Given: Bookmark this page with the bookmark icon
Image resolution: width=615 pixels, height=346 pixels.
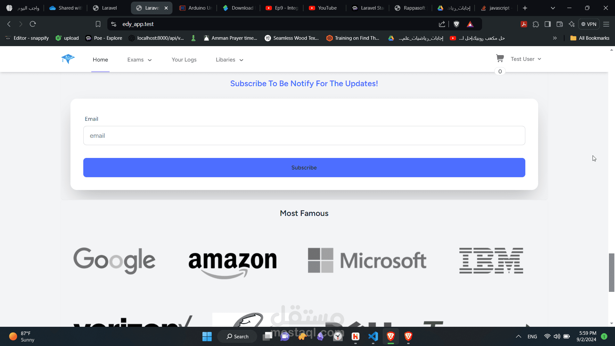Looking at the screenshot, I should 98,24.
